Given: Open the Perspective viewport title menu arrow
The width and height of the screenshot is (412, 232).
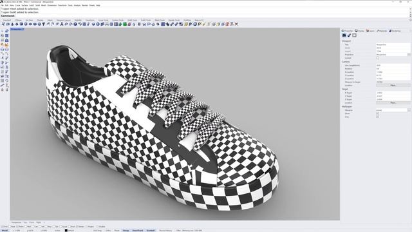Looking at the screenshot, I should pyautogui.click(x=23, y=29).
